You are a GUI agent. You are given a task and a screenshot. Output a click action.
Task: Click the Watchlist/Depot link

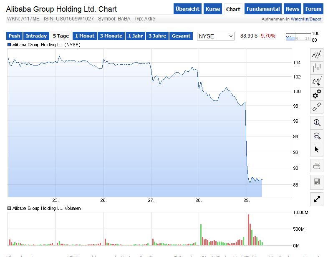click(306, 19)
